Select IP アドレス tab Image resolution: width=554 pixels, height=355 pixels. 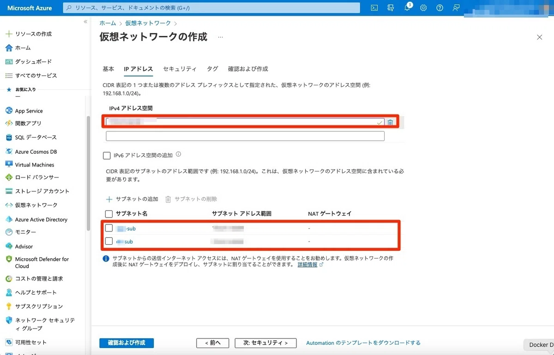[138, 69]
